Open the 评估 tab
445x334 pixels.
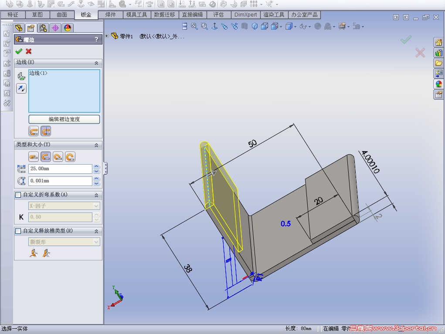coord(218,15)
